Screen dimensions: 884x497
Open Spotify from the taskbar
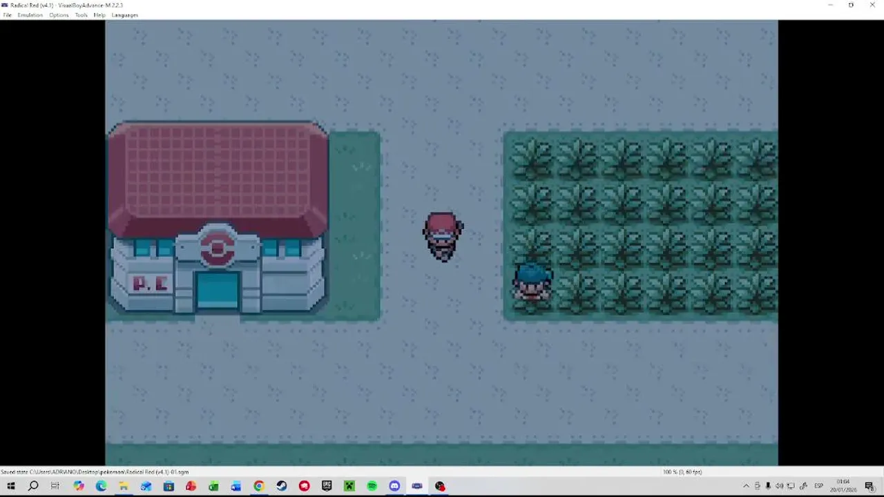tap(372, 487)
